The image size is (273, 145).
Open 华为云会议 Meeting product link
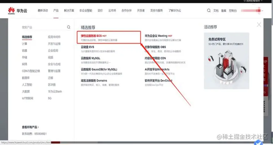click(156, 36)
